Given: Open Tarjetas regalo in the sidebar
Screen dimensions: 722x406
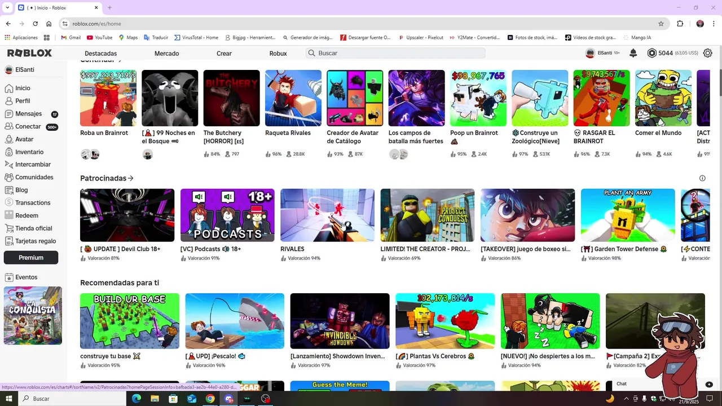Looking at the screenshot, I should pyautogui.click(x=36, y=241).
